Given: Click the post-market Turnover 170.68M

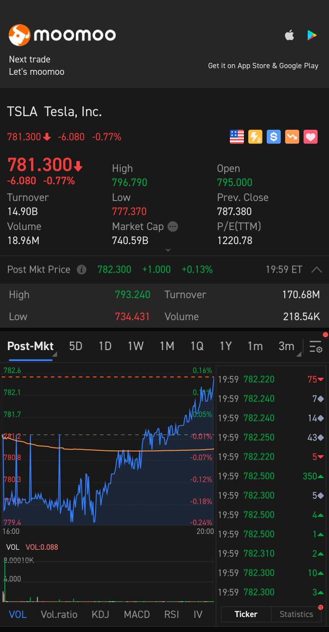Looking at the screenshot, I should click(x=301, y=295).
